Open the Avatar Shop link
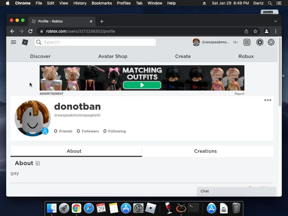Image resolution: width=288 pixels, height=216 pixels. pyautogui.click(x=113, y=56)
